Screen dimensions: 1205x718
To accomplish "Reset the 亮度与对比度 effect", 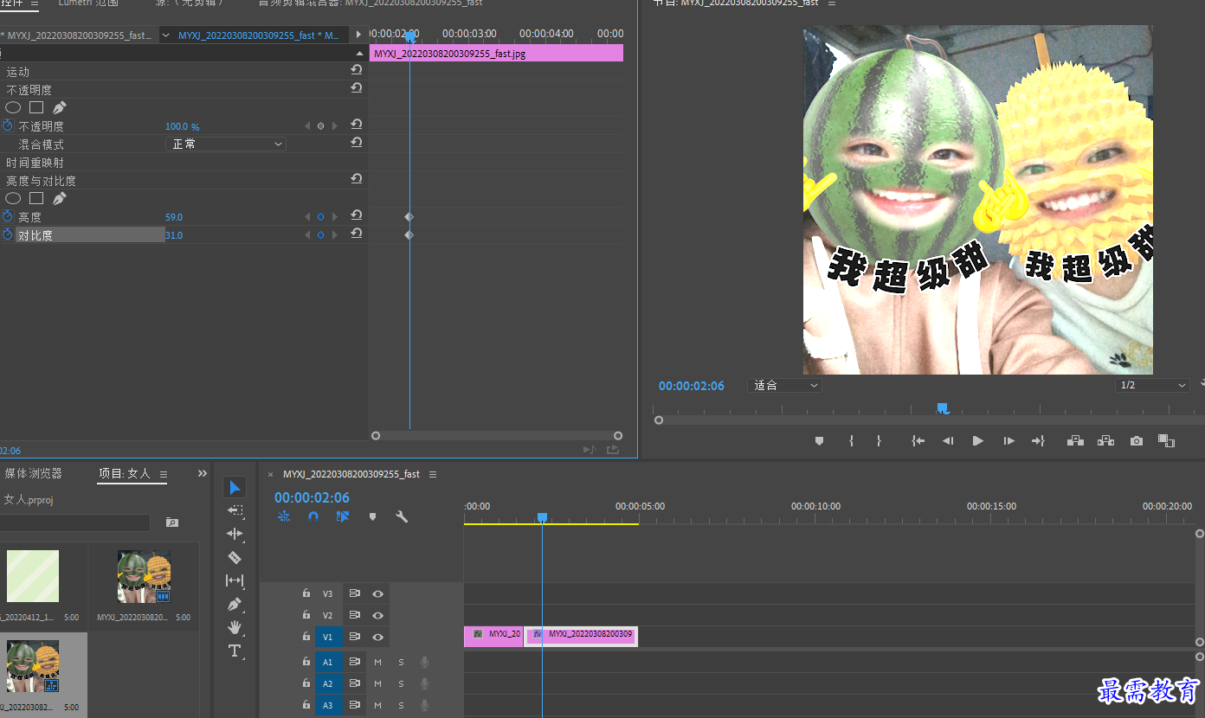I will [x=356, y=178].
